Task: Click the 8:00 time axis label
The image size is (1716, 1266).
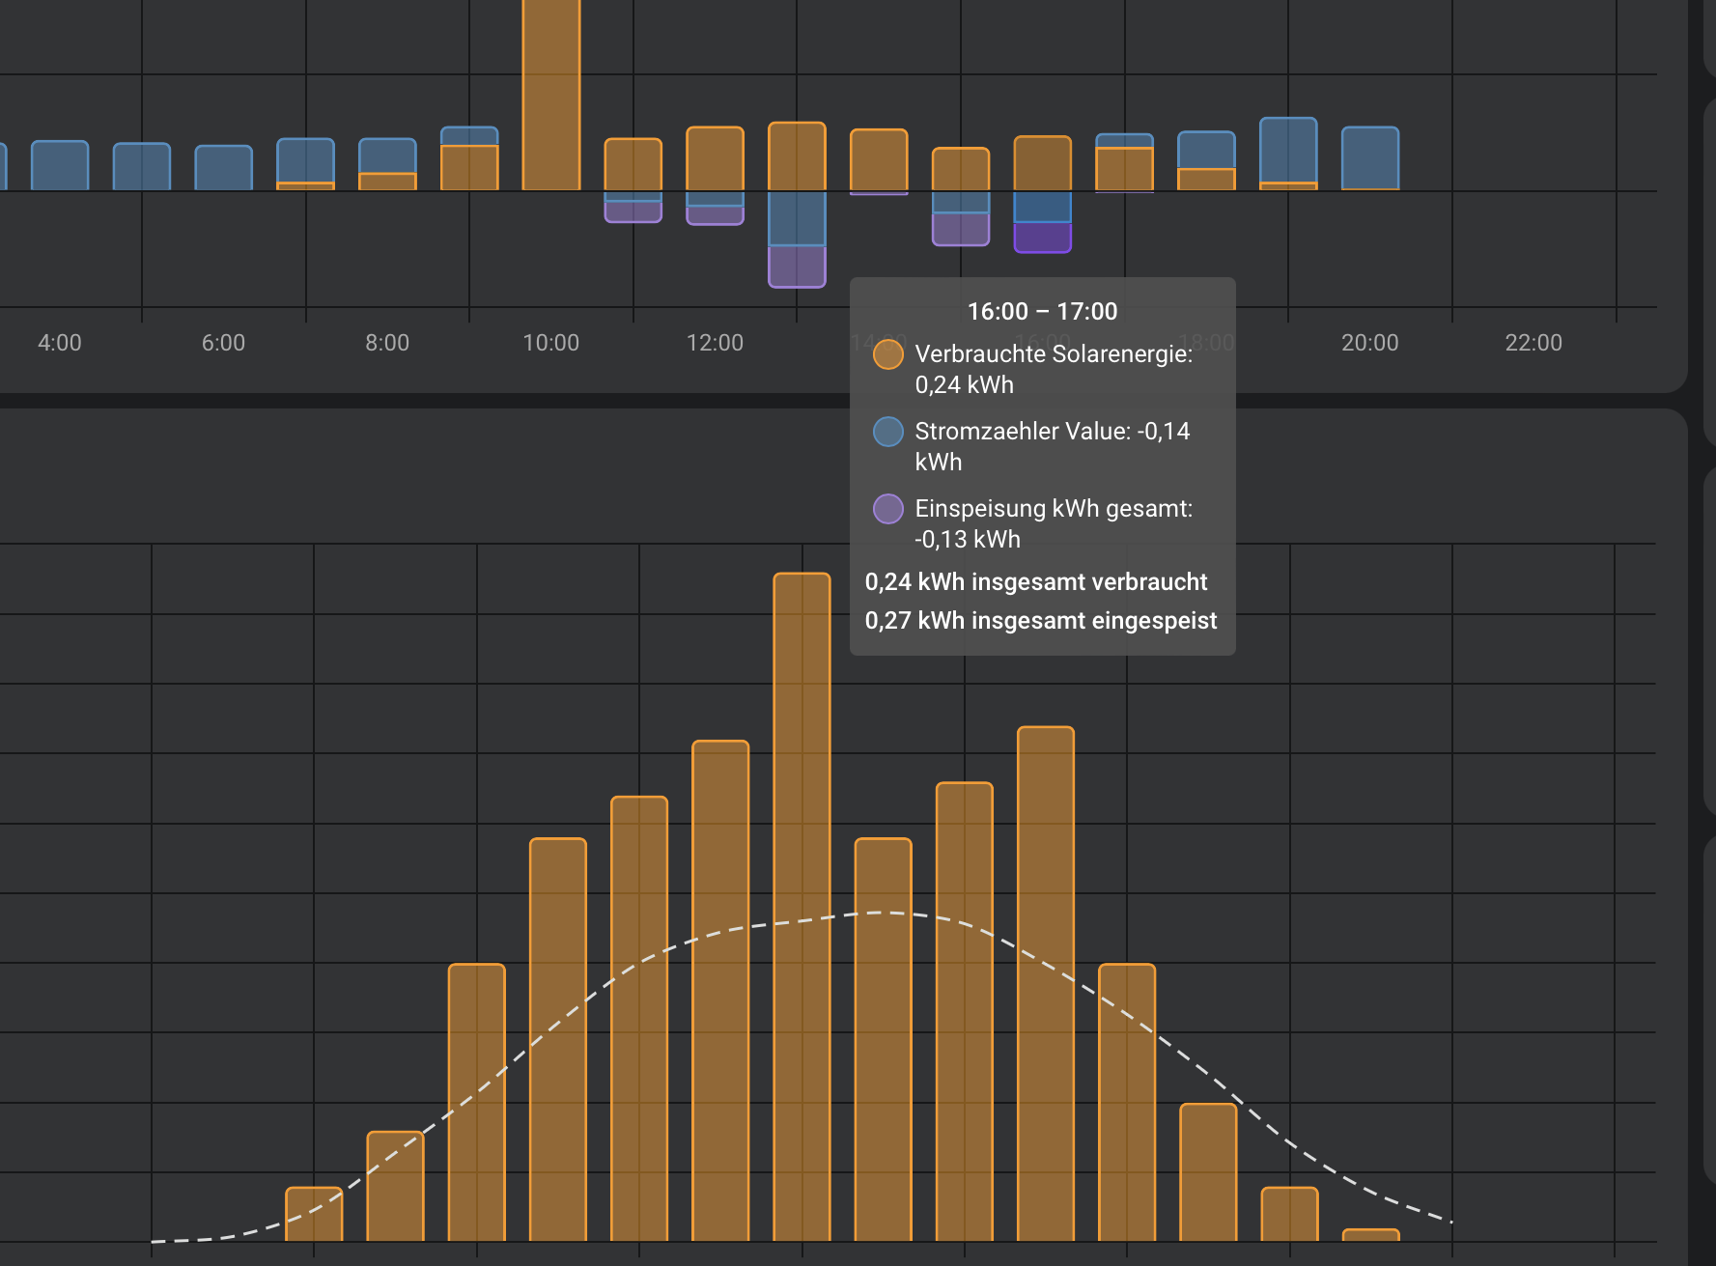Action: 387,343
